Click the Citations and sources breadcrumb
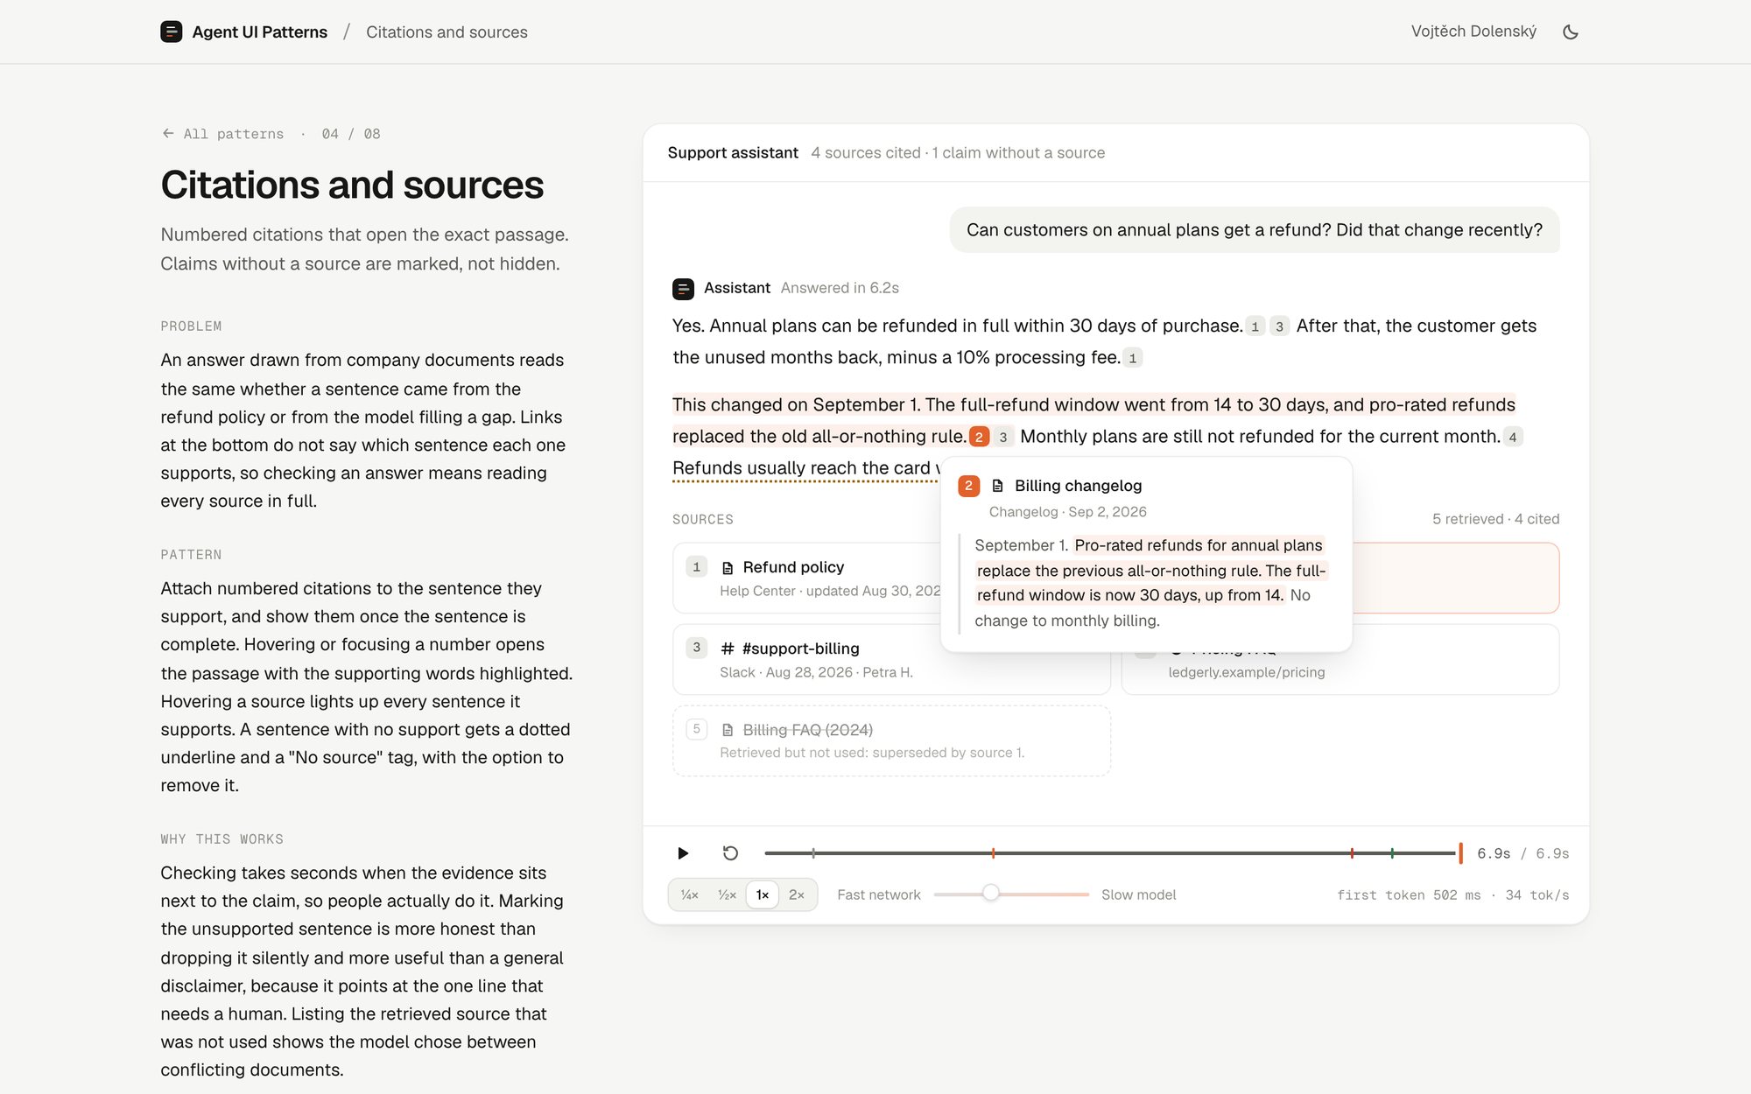Screen dimensions: 1751x1094 [447, 32]
